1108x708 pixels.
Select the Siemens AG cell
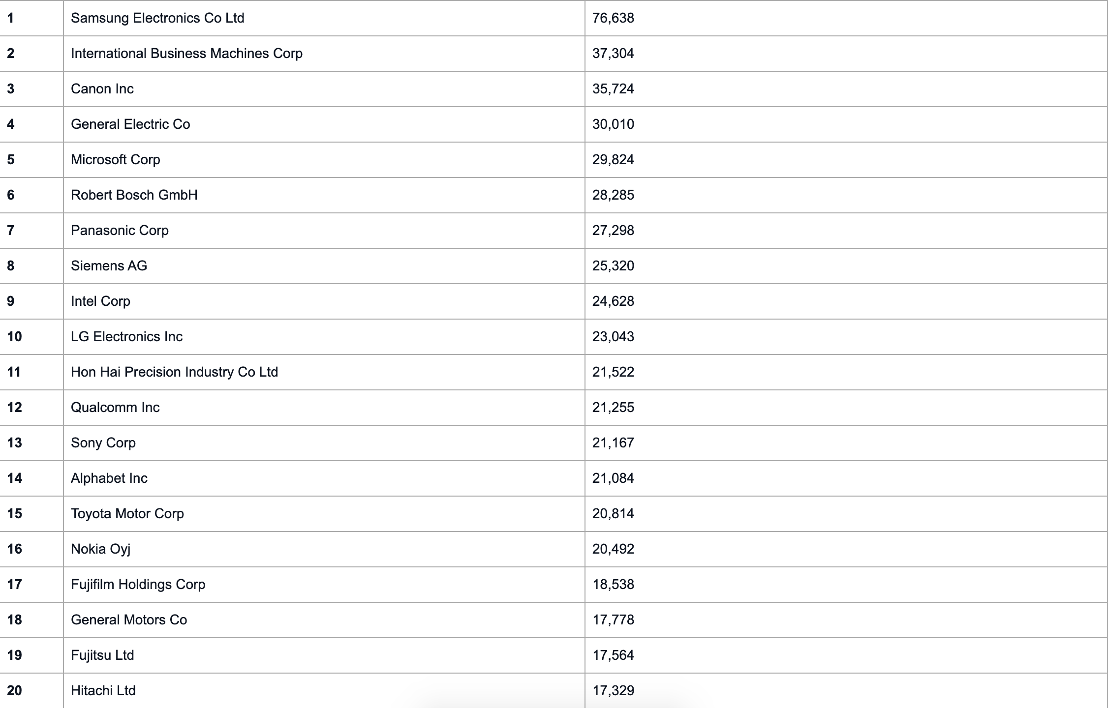(109, 266)
